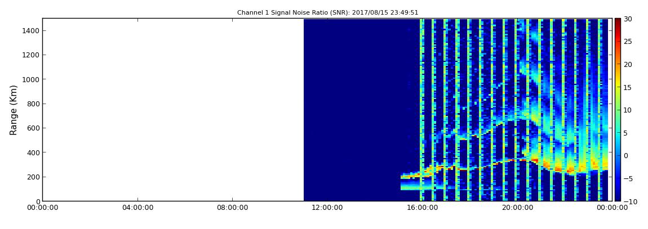Click the 1400 range tick label
Viewport: 648px width, 229px height.
(31, 30)
